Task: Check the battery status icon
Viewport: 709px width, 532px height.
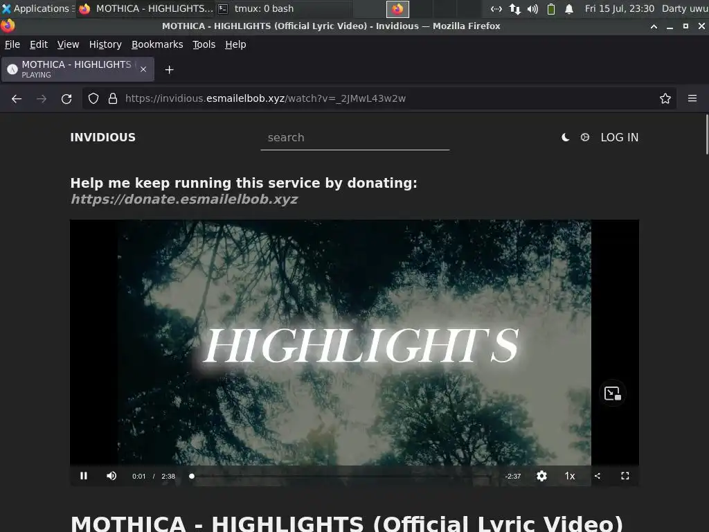Action: tap(550, 8)
